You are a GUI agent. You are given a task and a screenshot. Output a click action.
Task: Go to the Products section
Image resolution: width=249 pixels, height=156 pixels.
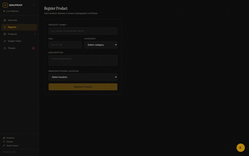[19, 34]
